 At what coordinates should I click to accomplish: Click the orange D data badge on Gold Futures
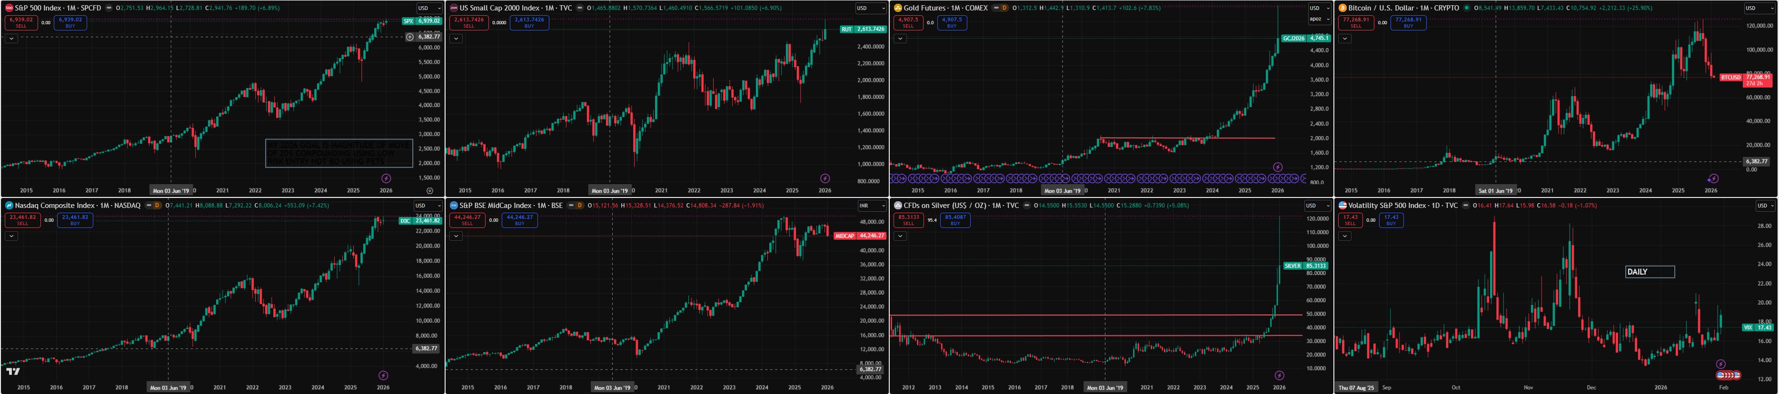coord(1004,8)
